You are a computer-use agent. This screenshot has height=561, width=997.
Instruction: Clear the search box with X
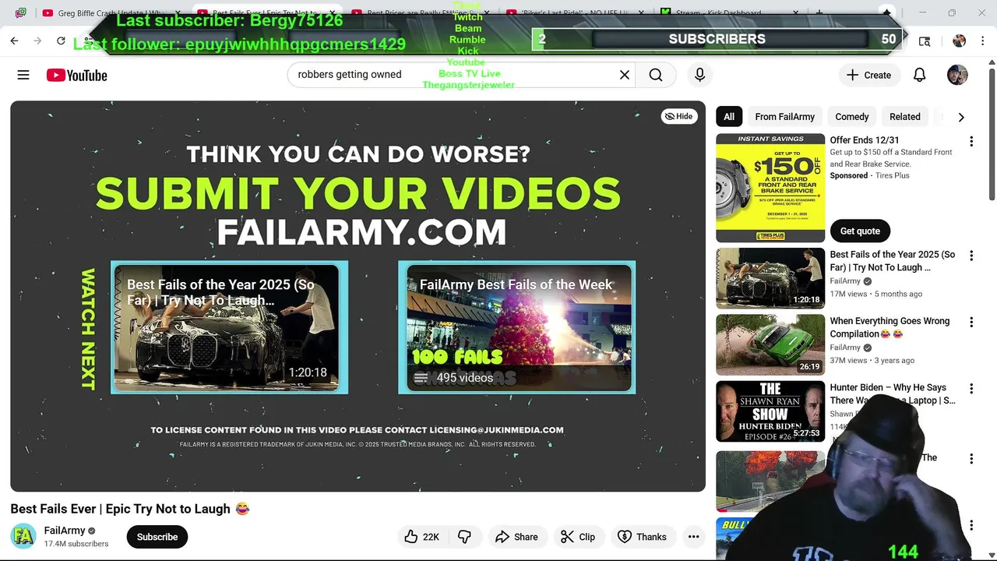624,75
